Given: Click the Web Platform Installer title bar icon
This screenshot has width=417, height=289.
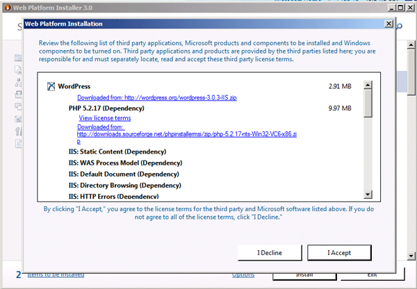Looking at the screenshot, I should 8,8.
